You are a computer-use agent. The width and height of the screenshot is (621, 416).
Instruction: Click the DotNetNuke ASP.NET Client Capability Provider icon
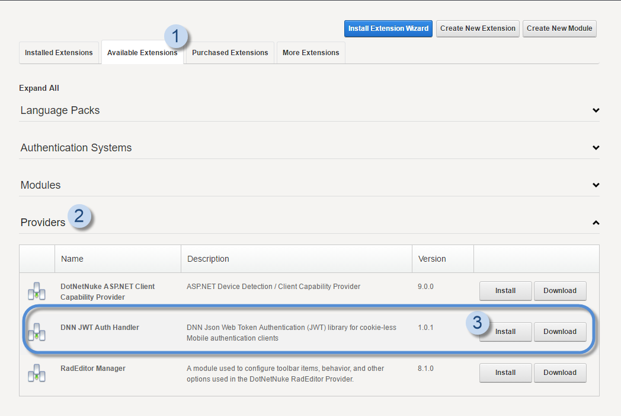click(36, 291)
